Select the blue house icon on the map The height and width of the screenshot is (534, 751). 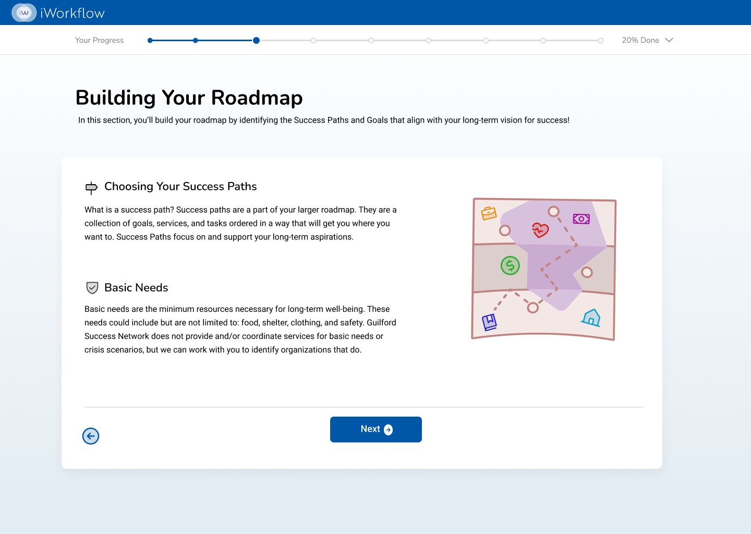591,318
